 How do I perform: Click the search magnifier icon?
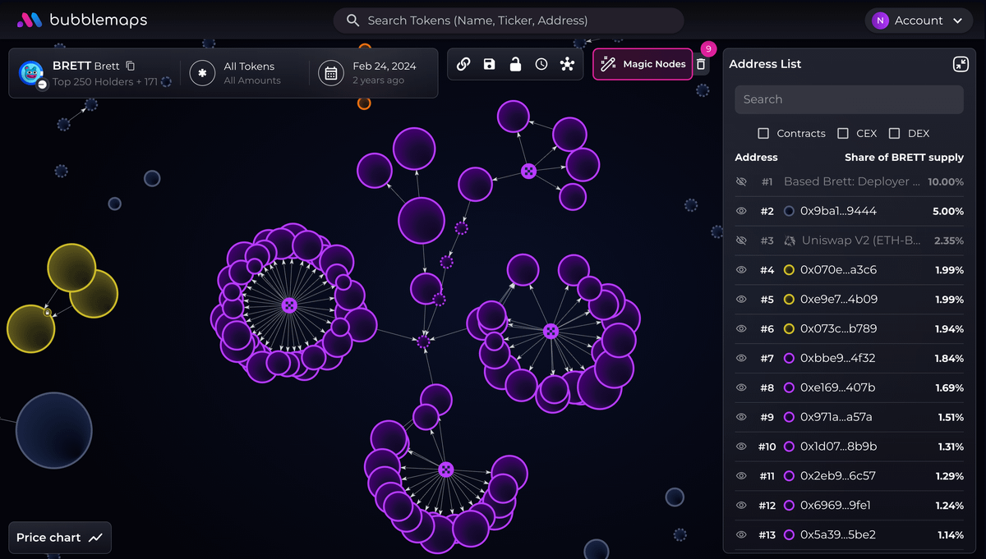[x=353, y=21]
